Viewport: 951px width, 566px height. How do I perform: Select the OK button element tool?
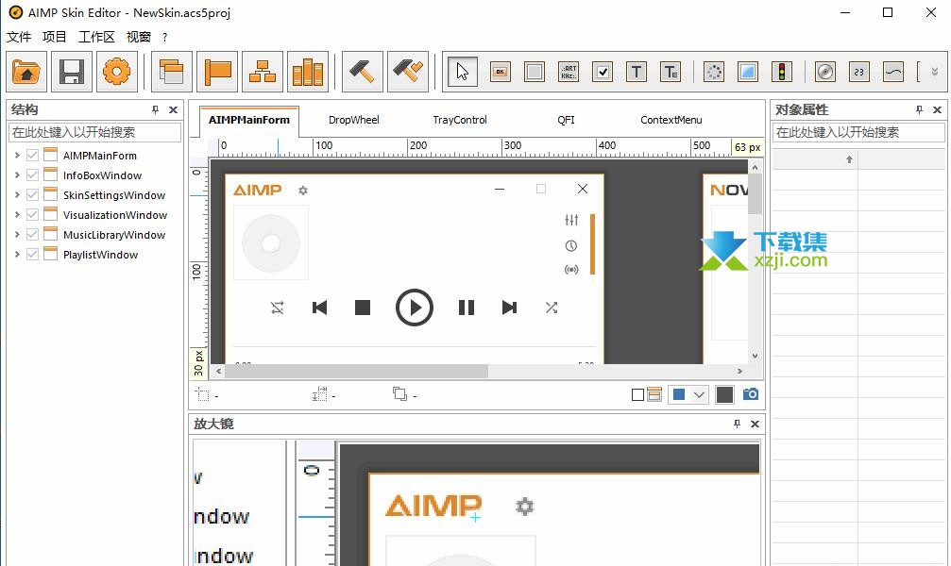point(501,72)
